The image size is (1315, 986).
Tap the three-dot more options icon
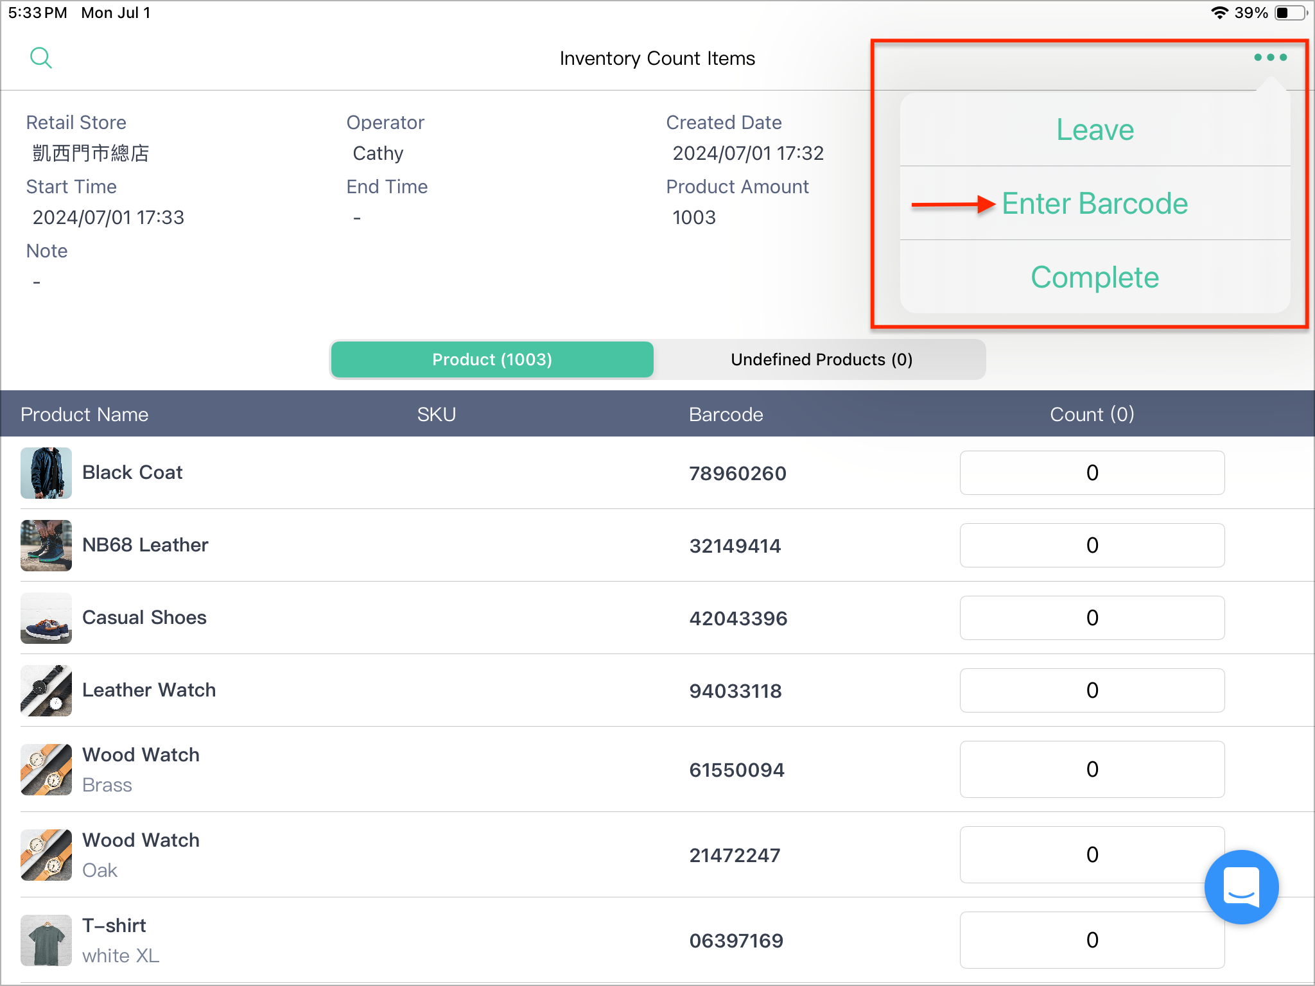click(1270, 58)
